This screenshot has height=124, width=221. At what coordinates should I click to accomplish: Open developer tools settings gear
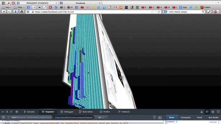coord(17,112)
